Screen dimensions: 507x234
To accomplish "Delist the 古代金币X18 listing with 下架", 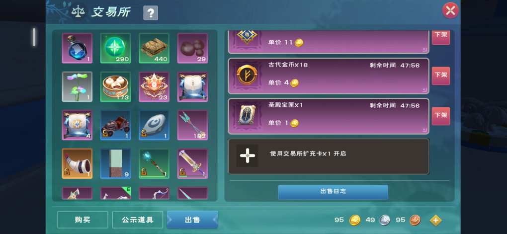I will (441, 76).
